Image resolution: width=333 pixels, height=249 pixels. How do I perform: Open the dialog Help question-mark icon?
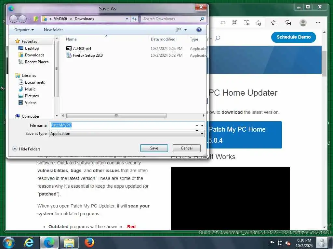pyautogui.click(x=199, y=30)
